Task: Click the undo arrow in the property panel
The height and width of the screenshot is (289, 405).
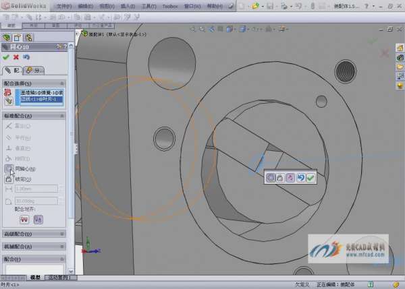Action: 26,57
